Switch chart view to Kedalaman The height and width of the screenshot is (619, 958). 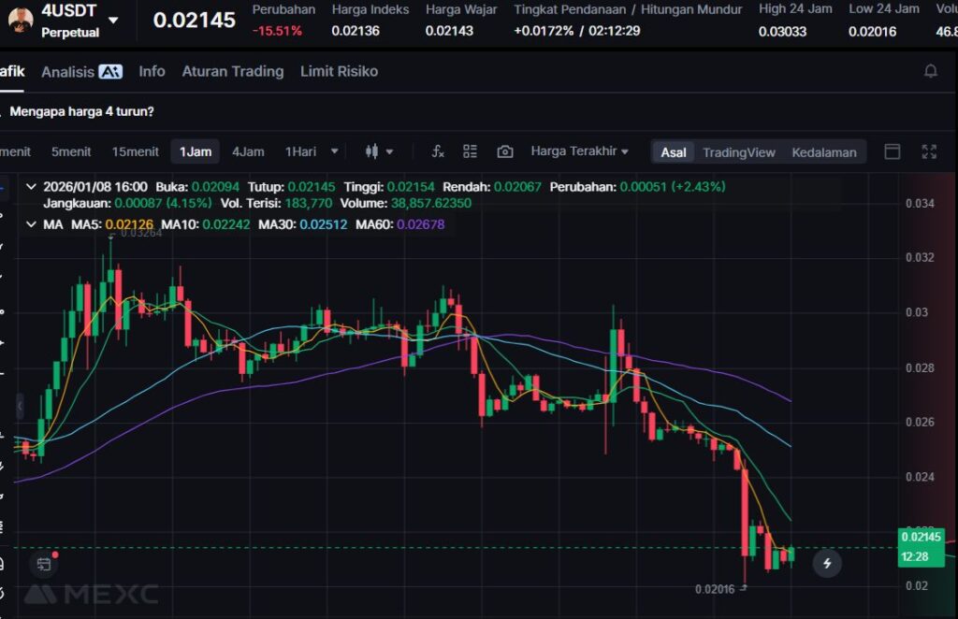tap(823, 152)
